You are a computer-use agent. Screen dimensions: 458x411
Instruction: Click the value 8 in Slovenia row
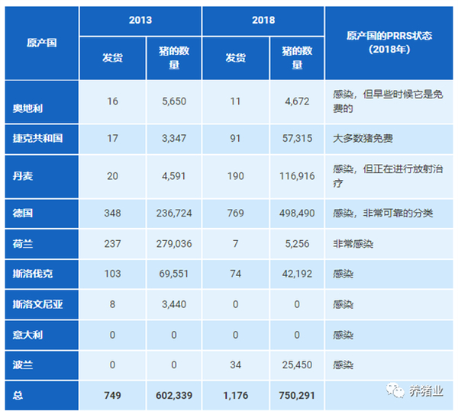tap(112, 304)
